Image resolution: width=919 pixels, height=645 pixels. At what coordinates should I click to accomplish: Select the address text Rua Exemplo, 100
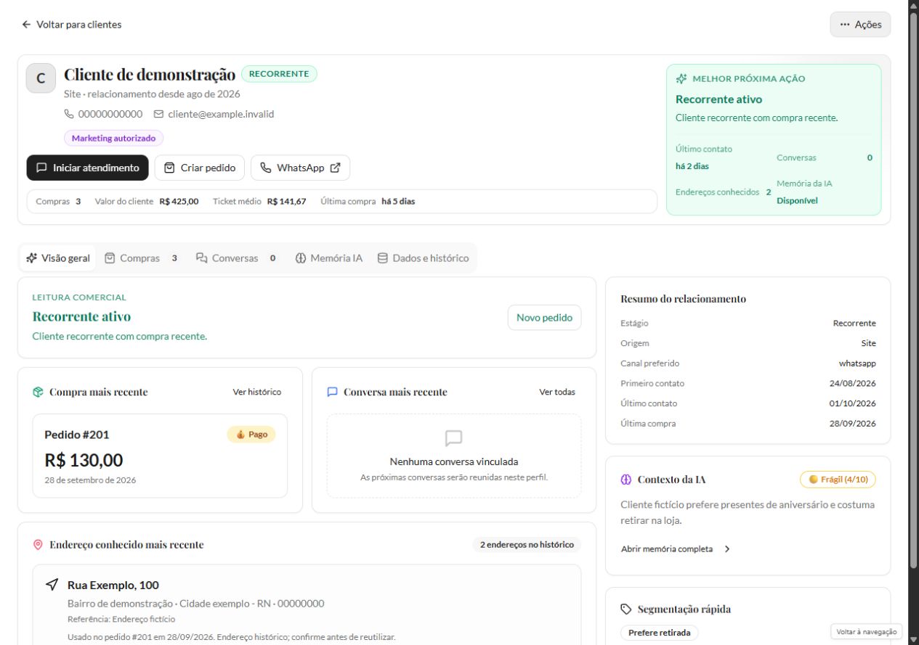point(113,586)
